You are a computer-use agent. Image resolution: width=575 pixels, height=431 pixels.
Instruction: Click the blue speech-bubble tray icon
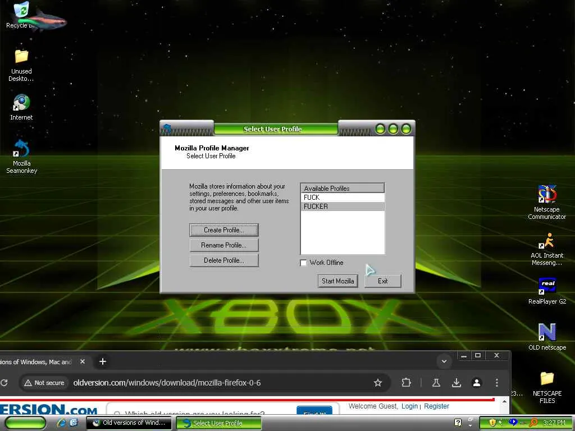pos(513,422)
